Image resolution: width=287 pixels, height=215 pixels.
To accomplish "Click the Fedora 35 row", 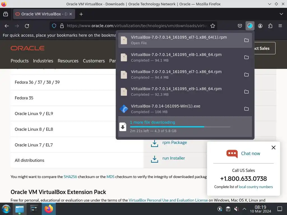I will [63, 98].
